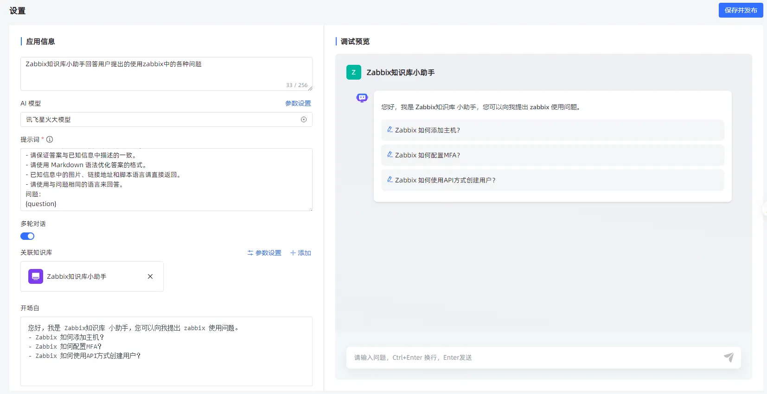This screenshot has height=394, width=767.
Task: Clear the selected AI model icon
Action: (304, 119)
